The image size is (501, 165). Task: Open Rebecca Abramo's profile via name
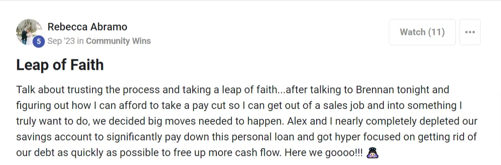tap(87, 27)
